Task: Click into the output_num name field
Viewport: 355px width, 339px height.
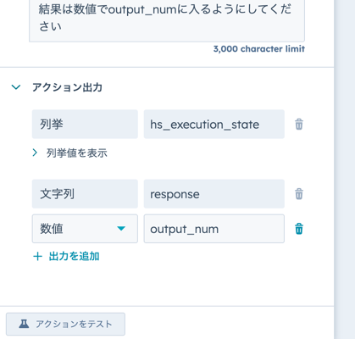Action: [x=214, y=229]
